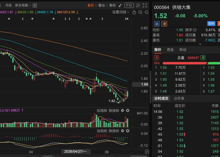This screenshot has width=220, height=157.
Task: Switch to the 报价 tab
Action: (x=158, y=50)
